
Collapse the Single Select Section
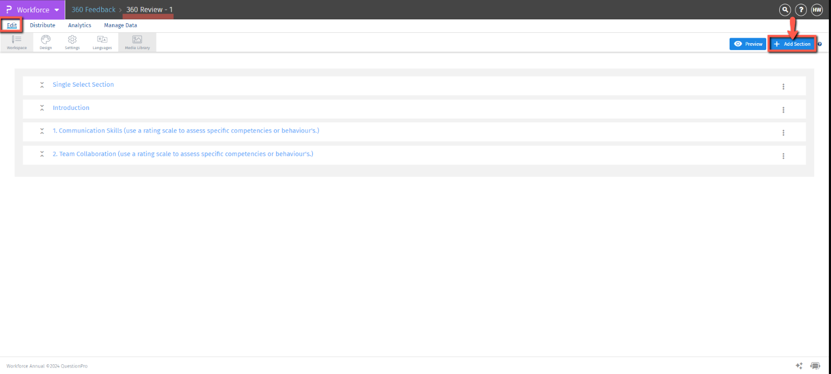click(42, 85)
